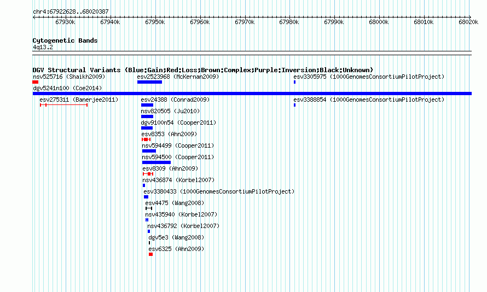Screen dimensions: 487x292
Task: Click the DGV Structural Variants track title
Action: 203,70
